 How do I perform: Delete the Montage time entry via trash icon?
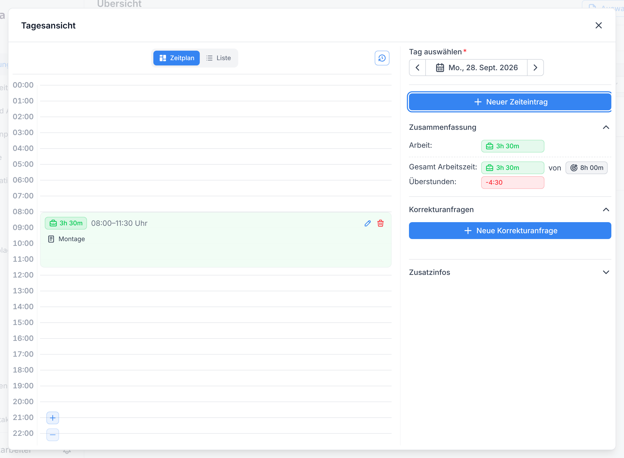click(380, 223)
